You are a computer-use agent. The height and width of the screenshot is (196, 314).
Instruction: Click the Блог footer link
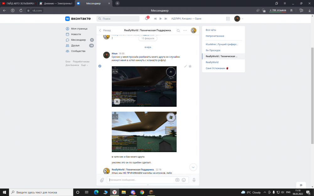(x=68, y=61)
